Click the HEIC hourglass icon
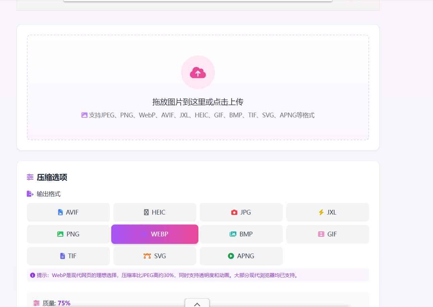Image resolution: width=433 pixels, height=307 pixels. point(146,212)
